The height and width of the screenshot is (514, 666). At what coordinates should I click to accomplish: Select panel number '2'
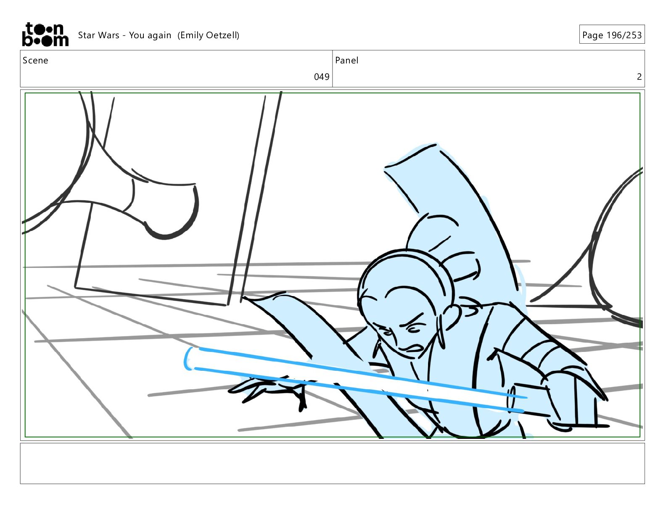click(639, 77)
